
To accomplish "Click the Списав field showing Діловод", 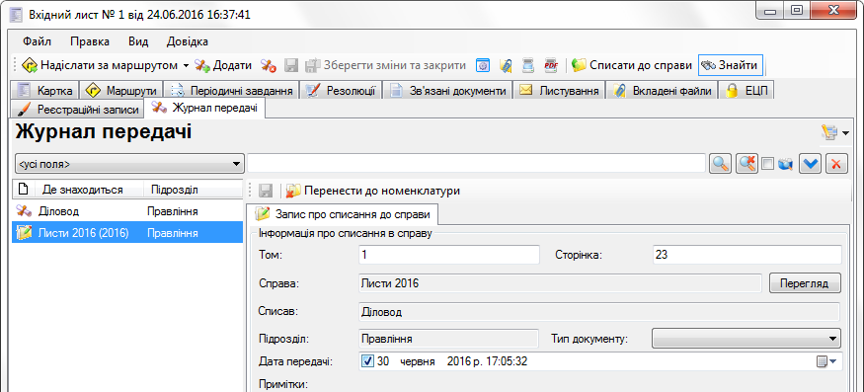I will [599, 312].
